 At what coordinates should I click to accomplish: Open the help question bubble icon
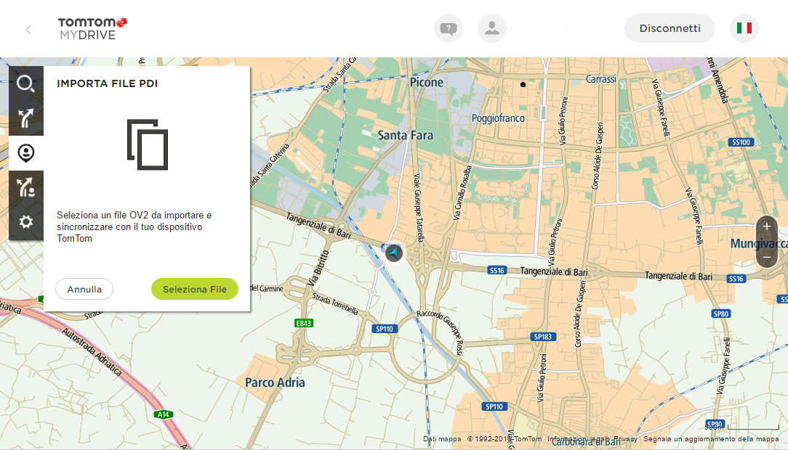tap(449, 28)
